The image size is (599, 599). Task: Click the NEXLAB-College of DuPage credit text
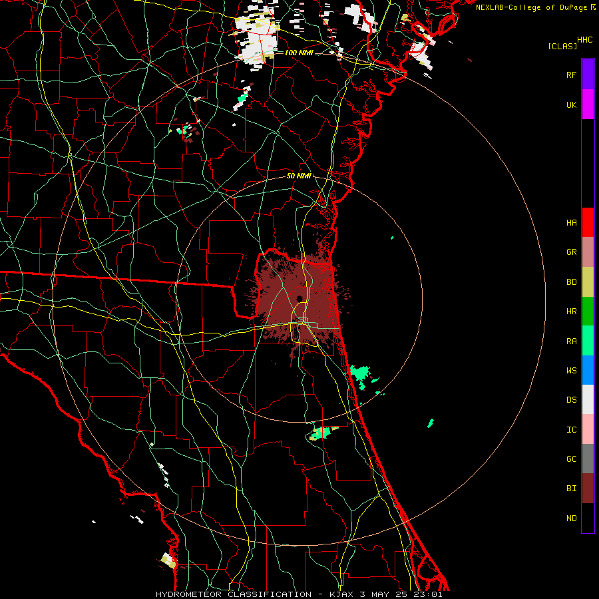click(x=531, y=7)
